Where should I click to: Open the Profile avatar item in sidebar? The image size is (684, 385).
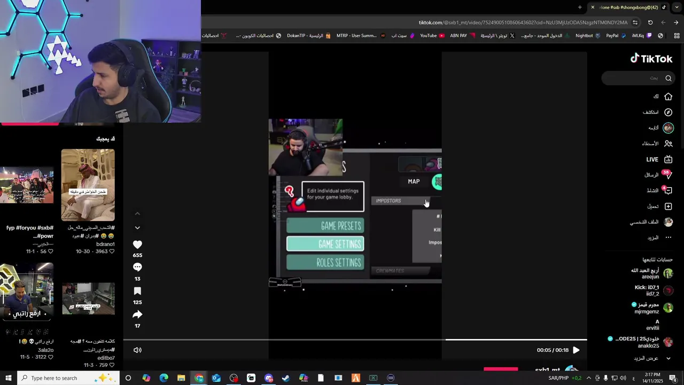tap(668, 222)
